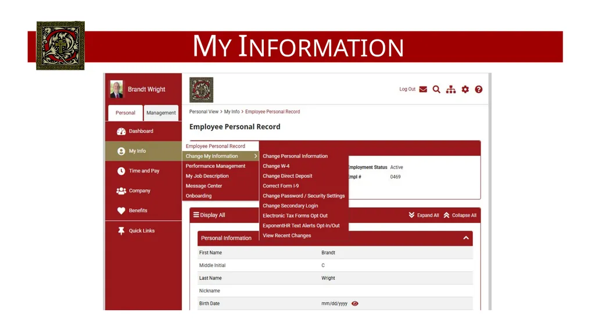
Task: Expand all sections with Expand All
Action: coord(424,215)
